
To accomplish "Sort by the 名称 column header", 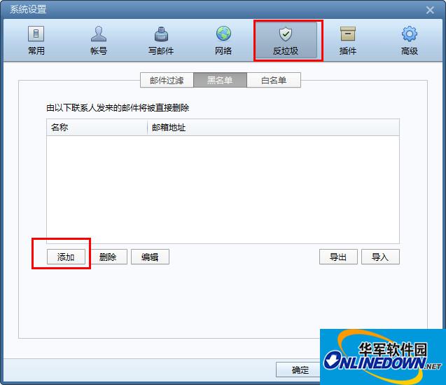I will click(x=97, y=128).
